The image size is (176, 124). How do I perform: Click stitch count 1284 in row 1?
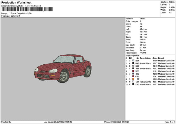(x=137, y=61)
